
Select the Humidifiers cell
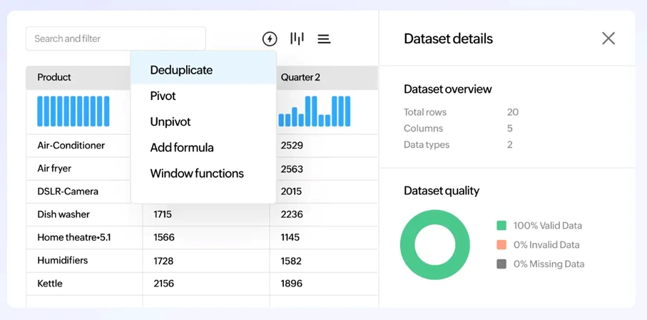[84, 261]
